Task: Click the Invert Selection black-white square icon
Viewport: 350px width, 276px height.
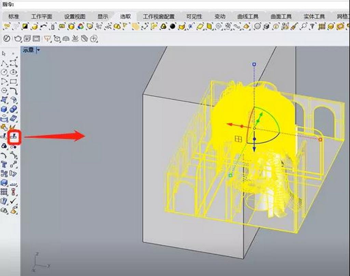Action: tap(25, 26)
